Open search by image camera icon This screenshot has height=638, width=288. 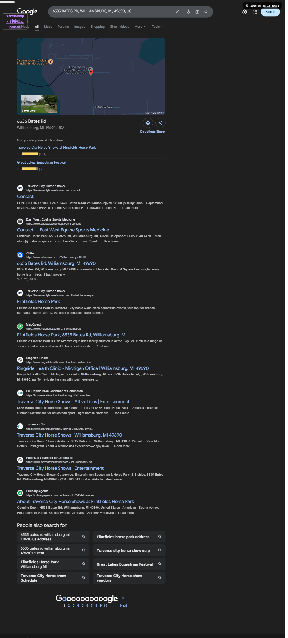[x=197, y=12]
